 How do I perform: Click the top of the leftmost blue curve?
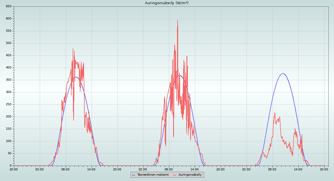point(76,77)
